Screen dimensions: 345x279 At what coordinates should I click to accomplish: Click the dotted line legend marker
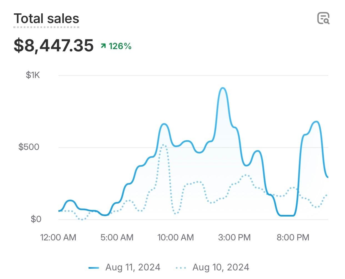(181, 268)
